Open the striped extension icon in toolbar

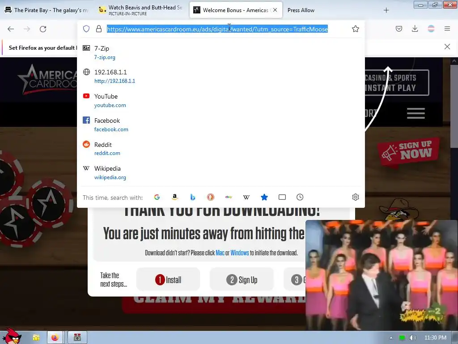click(x=431, y=29)
